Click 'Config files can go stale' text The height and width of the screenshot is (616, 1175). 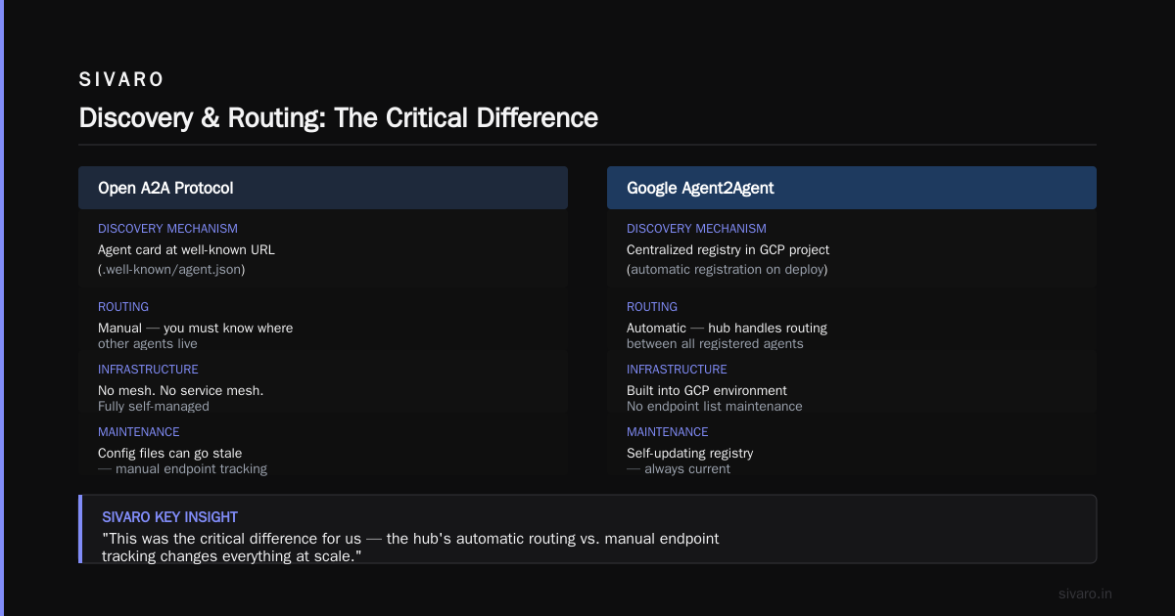170,454
